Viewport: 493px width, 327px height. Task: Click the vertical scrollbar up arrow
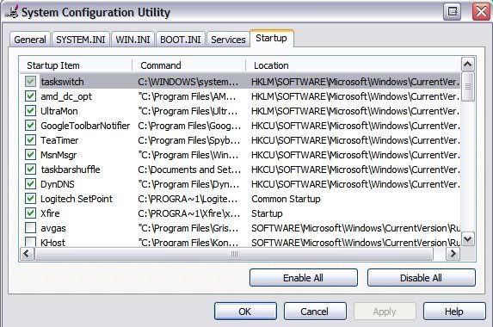click(467, 65)
